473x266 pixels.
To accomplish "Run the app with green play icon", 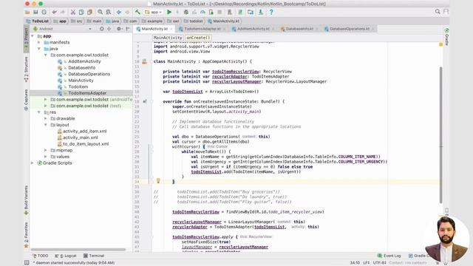I will 169,12.
